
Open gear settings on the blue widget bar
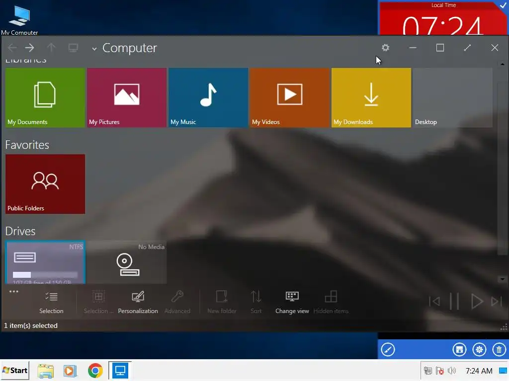[x=479, y=350]
